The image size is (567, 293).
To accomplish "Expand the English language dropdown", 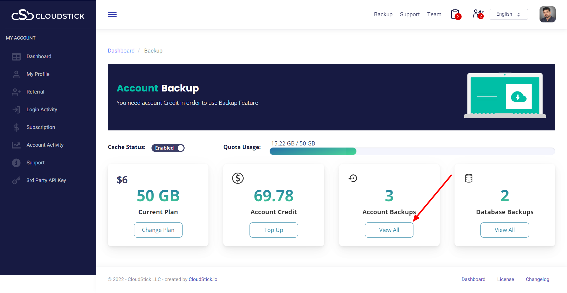I will (x=509, y=14).
